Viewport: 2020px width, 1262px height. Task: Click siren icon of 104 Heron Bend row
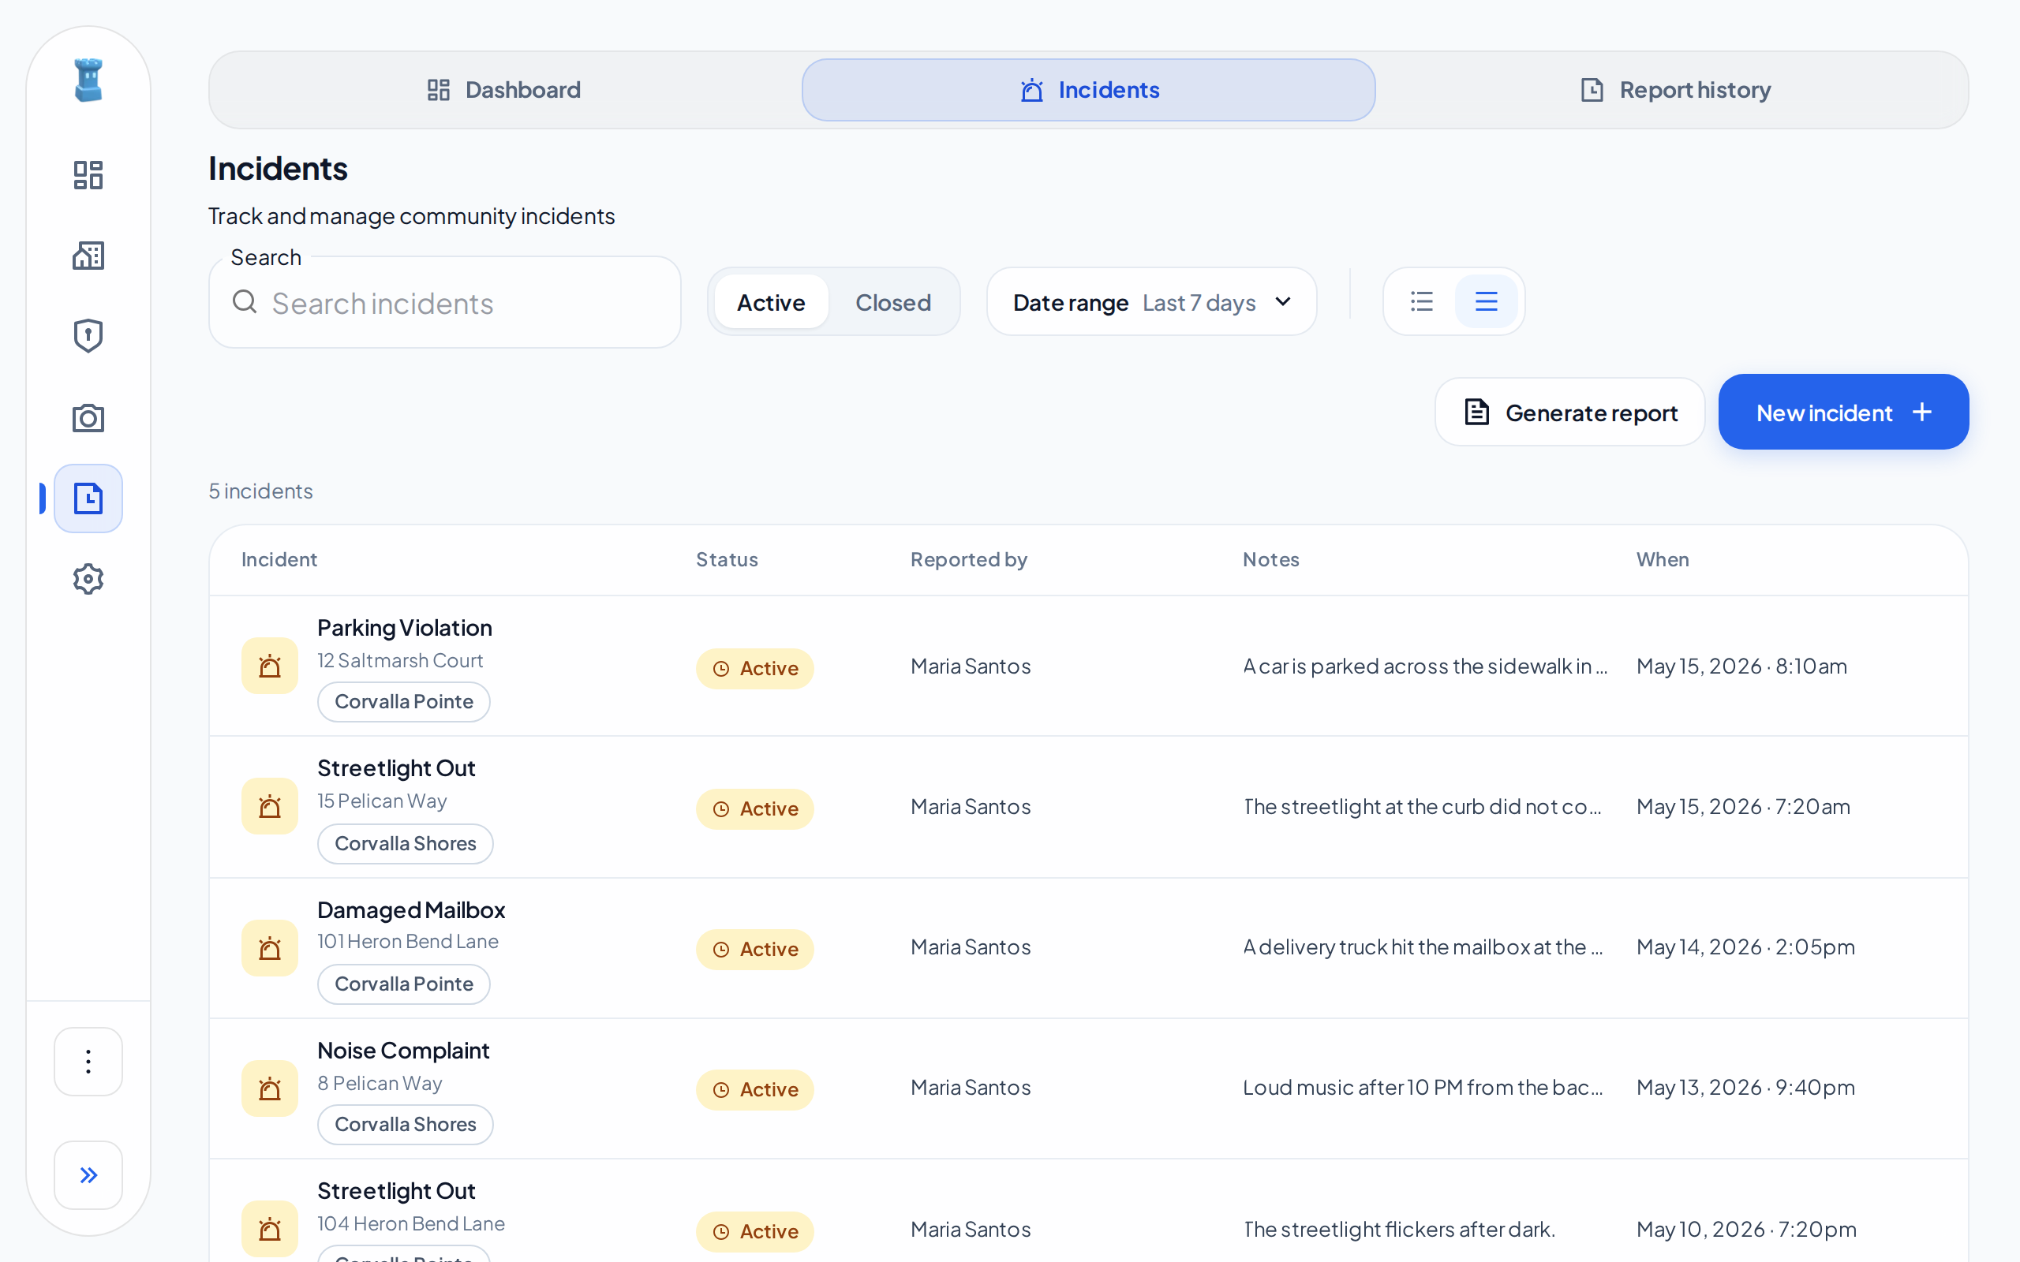(x=270, y=1229)
